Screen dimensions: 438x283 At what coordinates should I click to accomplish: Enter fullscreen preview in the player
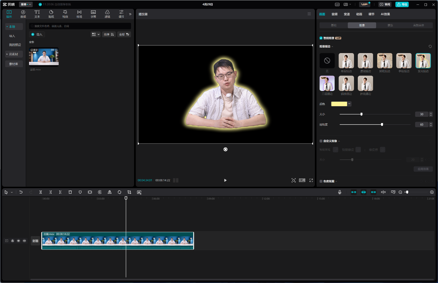point(311,180)
